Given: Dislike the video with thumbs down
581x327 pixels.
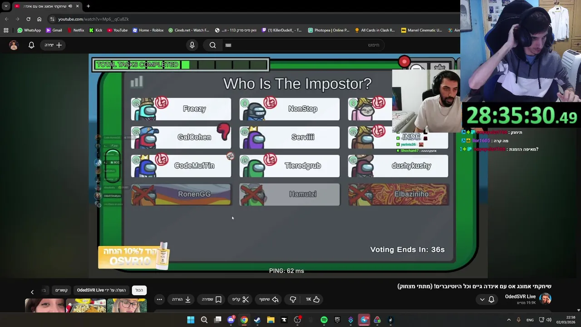Looking at the screenshot, I should tap(293, 299).
